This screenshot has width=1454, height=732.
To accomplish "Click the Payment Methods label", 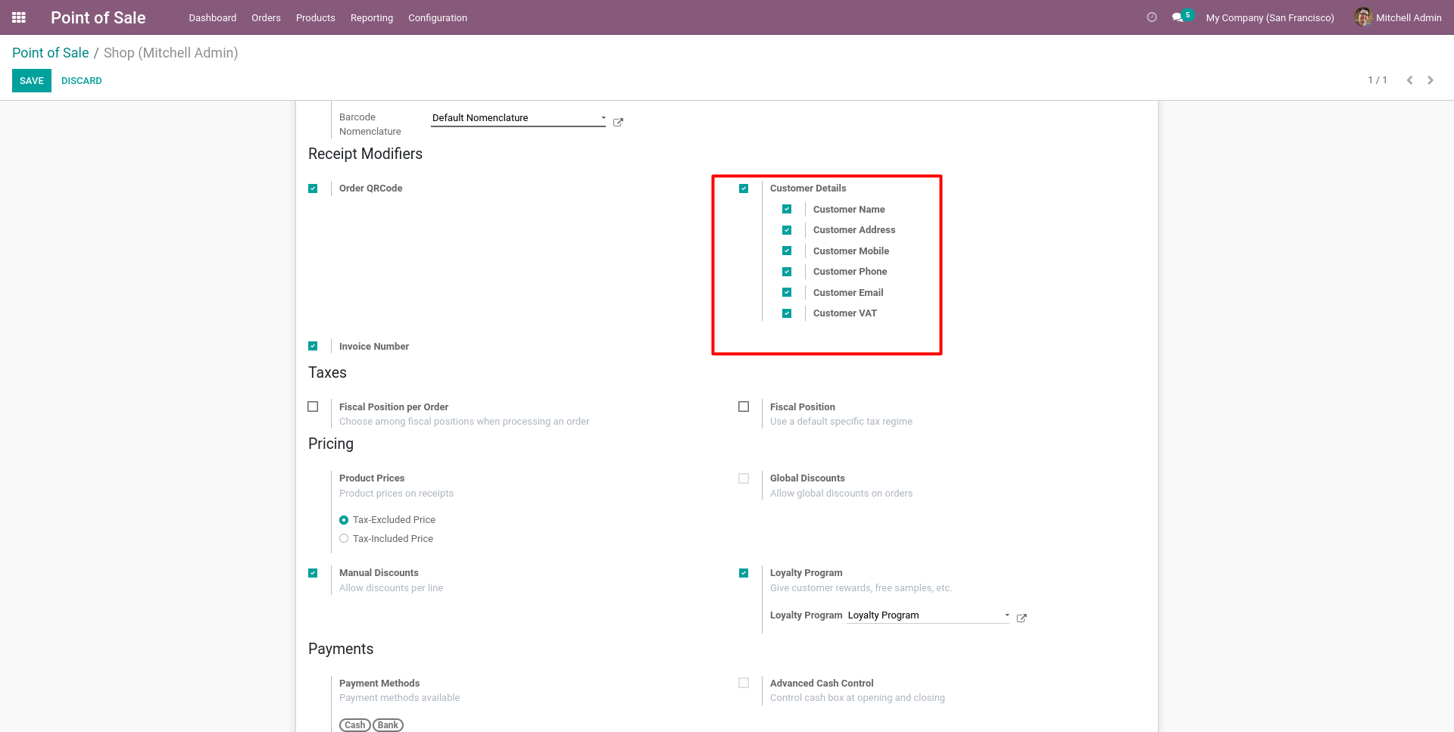I will [x=379, y=684].
